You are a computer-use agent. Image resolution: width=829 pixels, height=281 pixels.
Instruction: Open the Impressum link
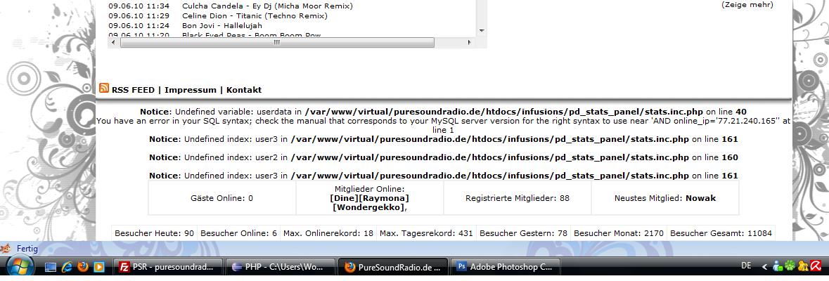191,90
